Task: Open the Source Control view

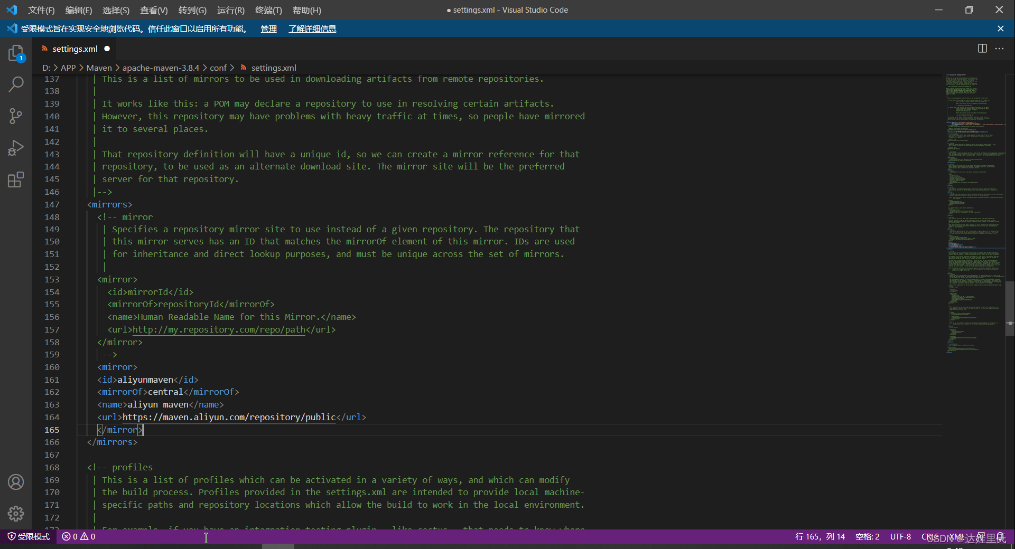Action: pyautogui.click(x=16, y=116)
